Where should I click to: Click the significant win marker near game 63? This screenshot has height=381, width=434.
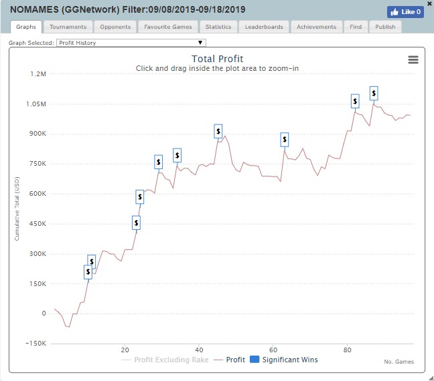click(x=285, y=139)
